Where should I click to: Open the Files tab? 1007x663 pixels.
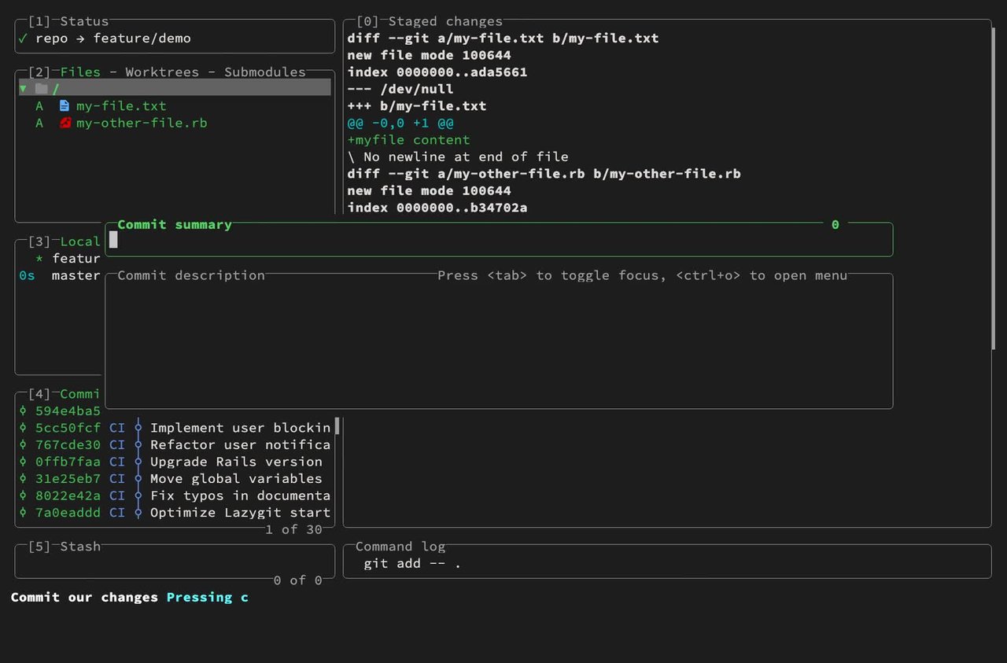[80, 72]
